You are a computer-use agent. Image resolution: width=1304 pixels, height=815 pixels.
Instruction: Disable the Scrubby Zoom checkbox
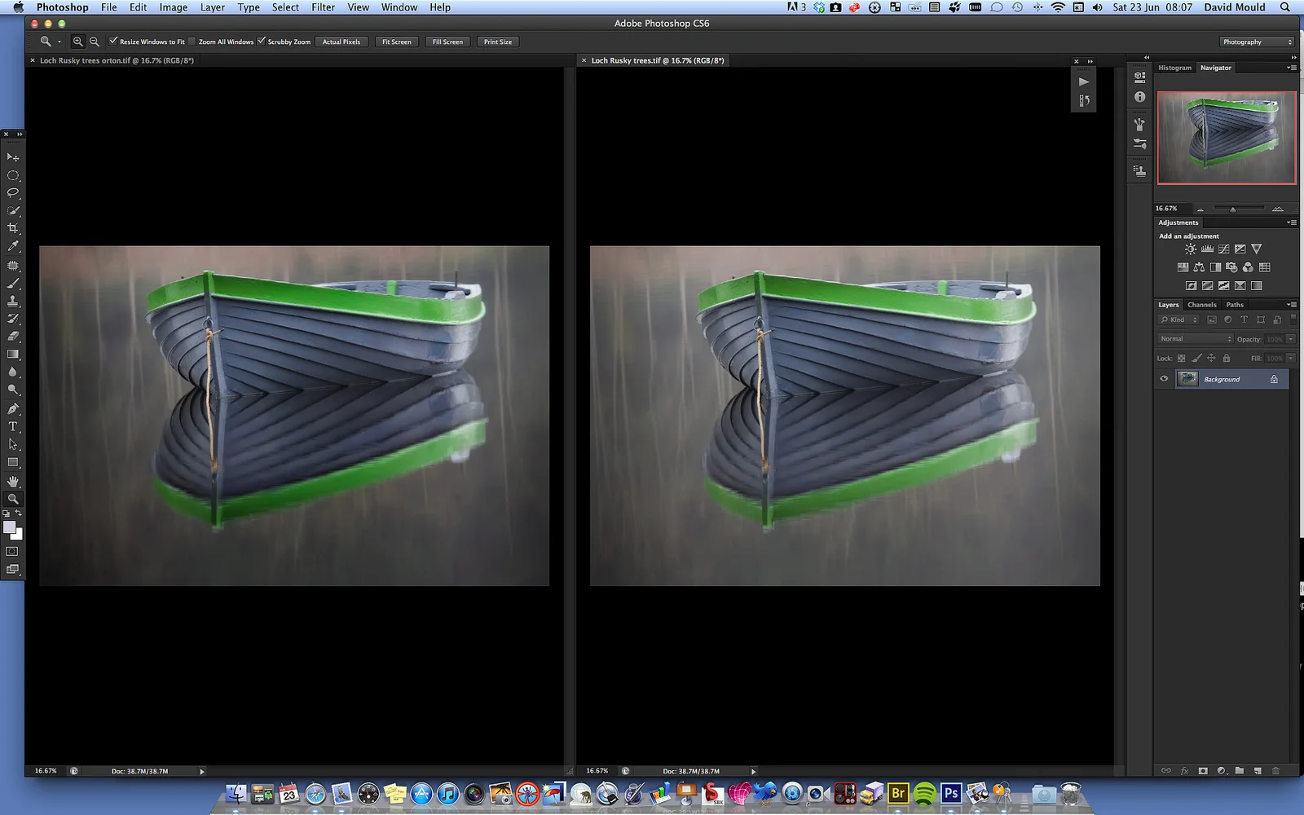tap(262, 41)
